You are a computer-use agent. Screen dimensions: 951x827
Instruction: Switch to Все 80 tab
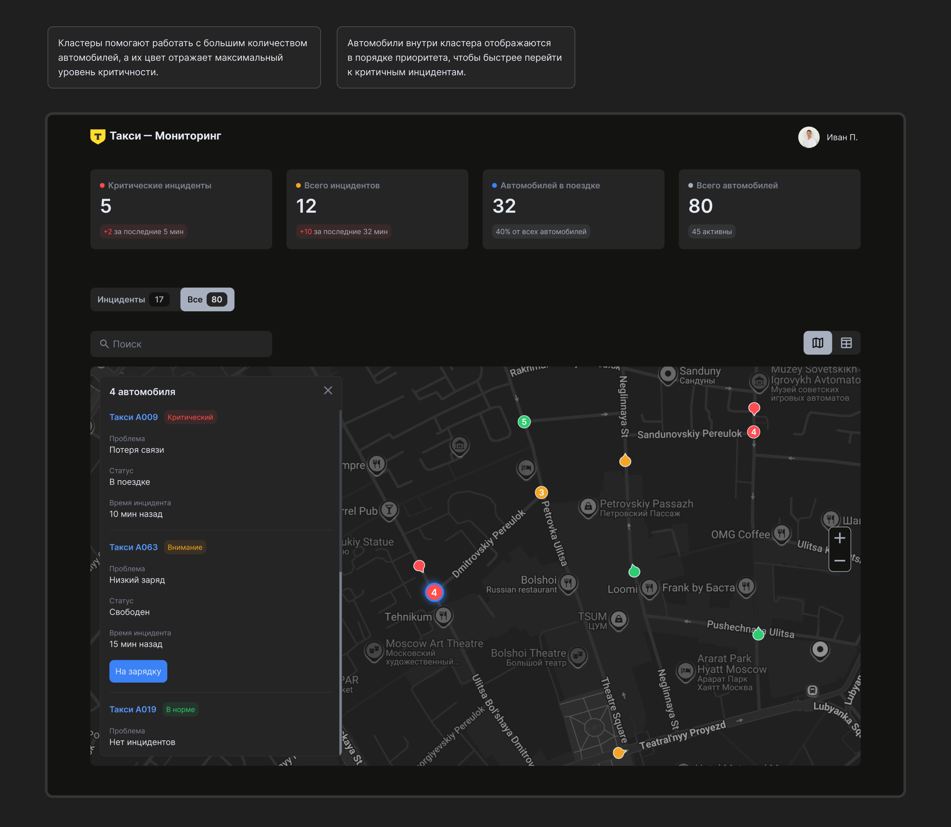click(x=207, y=300)
